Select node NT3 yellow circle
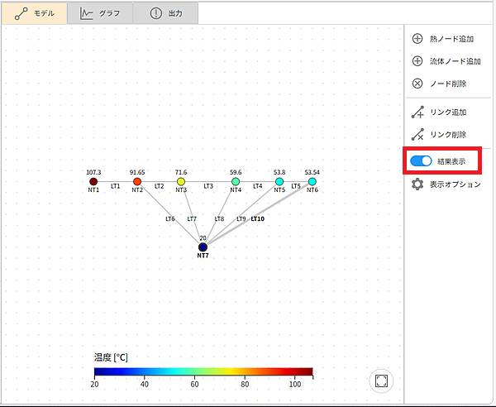Image resolution: width=496 pixels, height=407 pixels. pyautogui.click(x=181, y=181)
